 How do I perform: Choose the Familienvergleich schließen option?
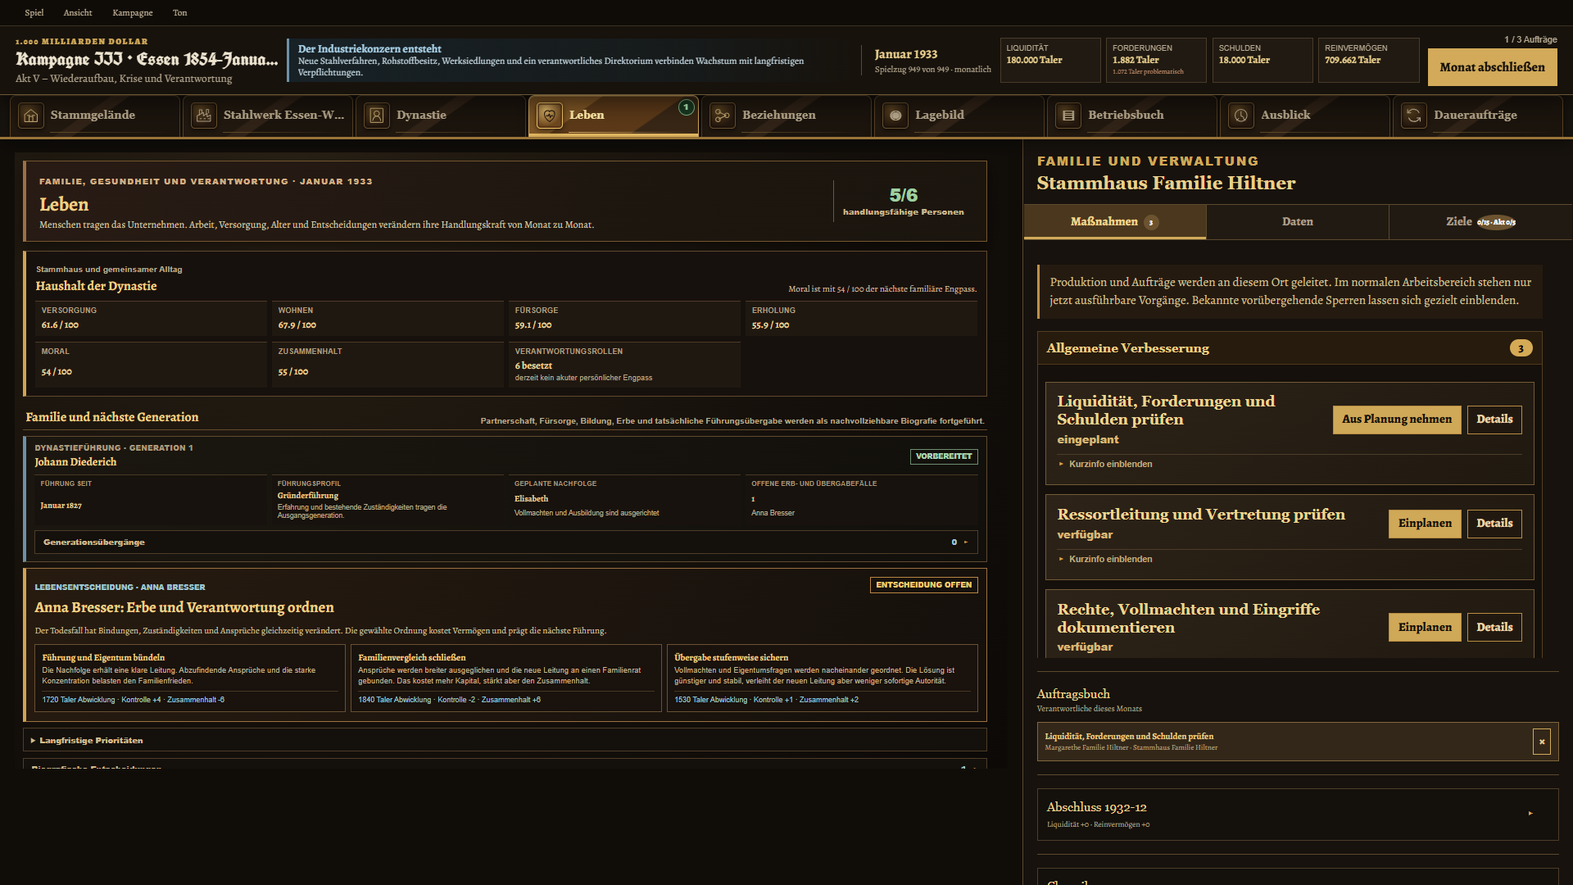(x=506, y=678)
